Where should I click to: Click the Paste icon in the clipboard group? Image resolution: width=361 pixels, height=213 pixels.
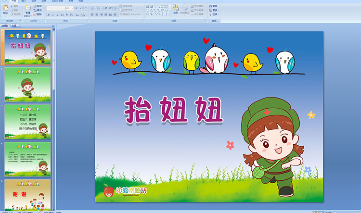(x=5, y=9)
